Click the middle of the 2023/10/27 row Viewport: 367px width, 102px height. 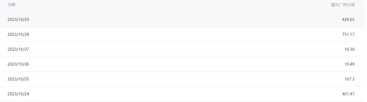[182, 49]
